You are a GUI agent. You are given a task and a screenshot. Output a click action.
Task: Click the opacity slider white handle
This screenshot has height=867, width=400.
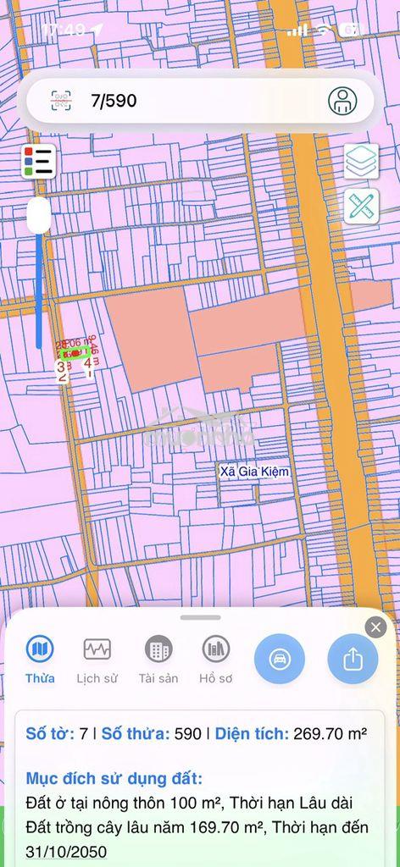click(x=39, y=215)
